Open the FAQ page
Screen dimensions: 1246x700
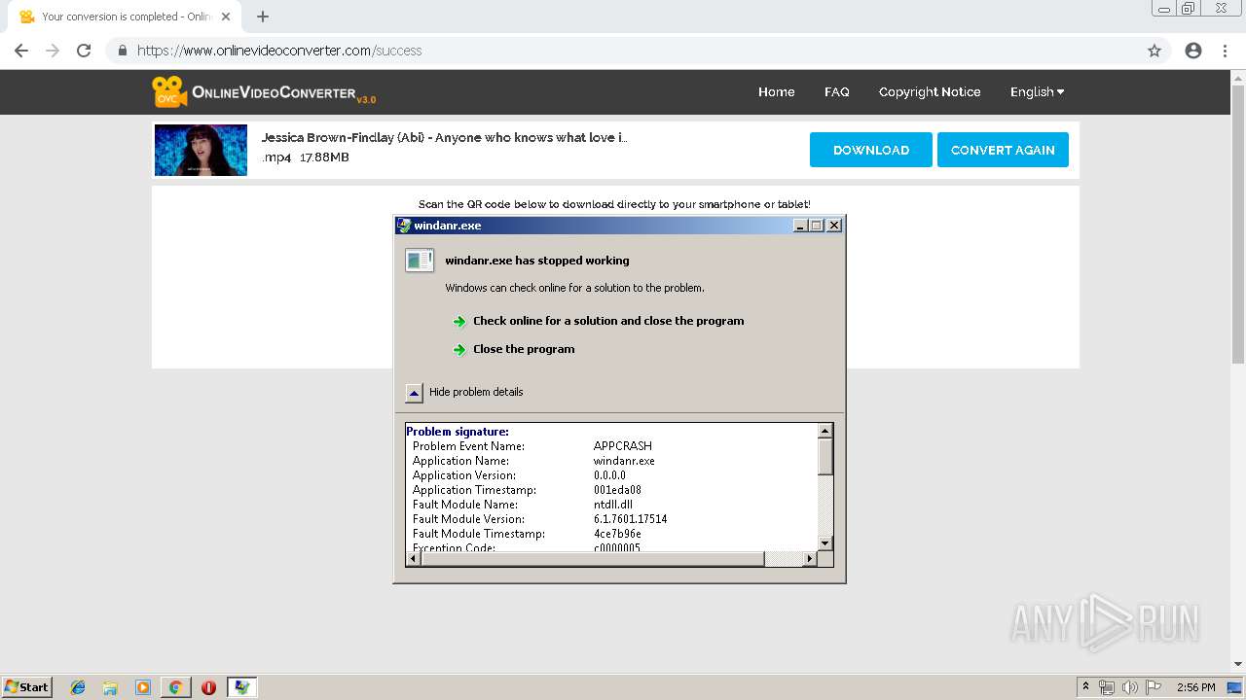(836, 91)
